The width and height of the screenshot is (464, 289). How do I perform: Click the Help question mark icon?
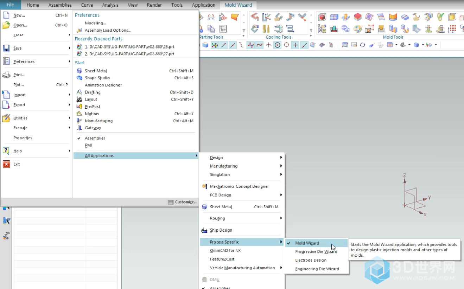pyautogui.click(x=6, y=151)
